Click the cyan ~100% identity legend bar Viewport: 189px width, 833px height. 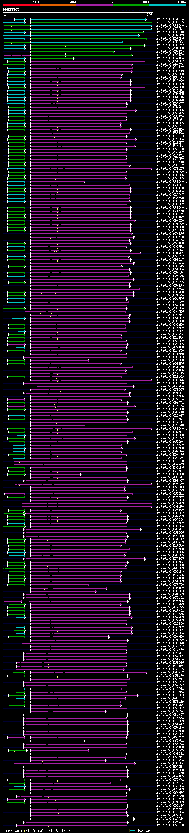(168, 5)
